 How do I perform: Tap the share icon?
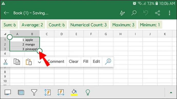(x=158, y=13)
